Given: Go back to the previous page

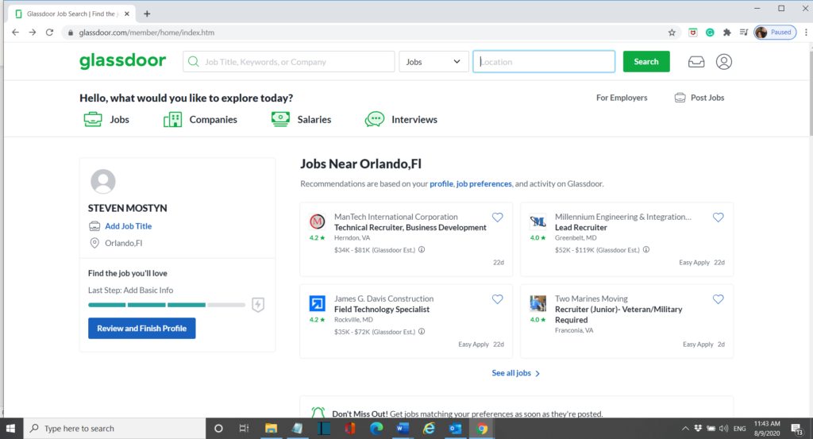Looking at the screenshot, I should coord(15,32).
